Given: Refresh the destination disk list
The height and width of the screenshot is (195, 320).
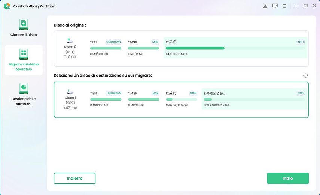Looking at the screenshot, I should pyautogui.click(x=305, y=76).
